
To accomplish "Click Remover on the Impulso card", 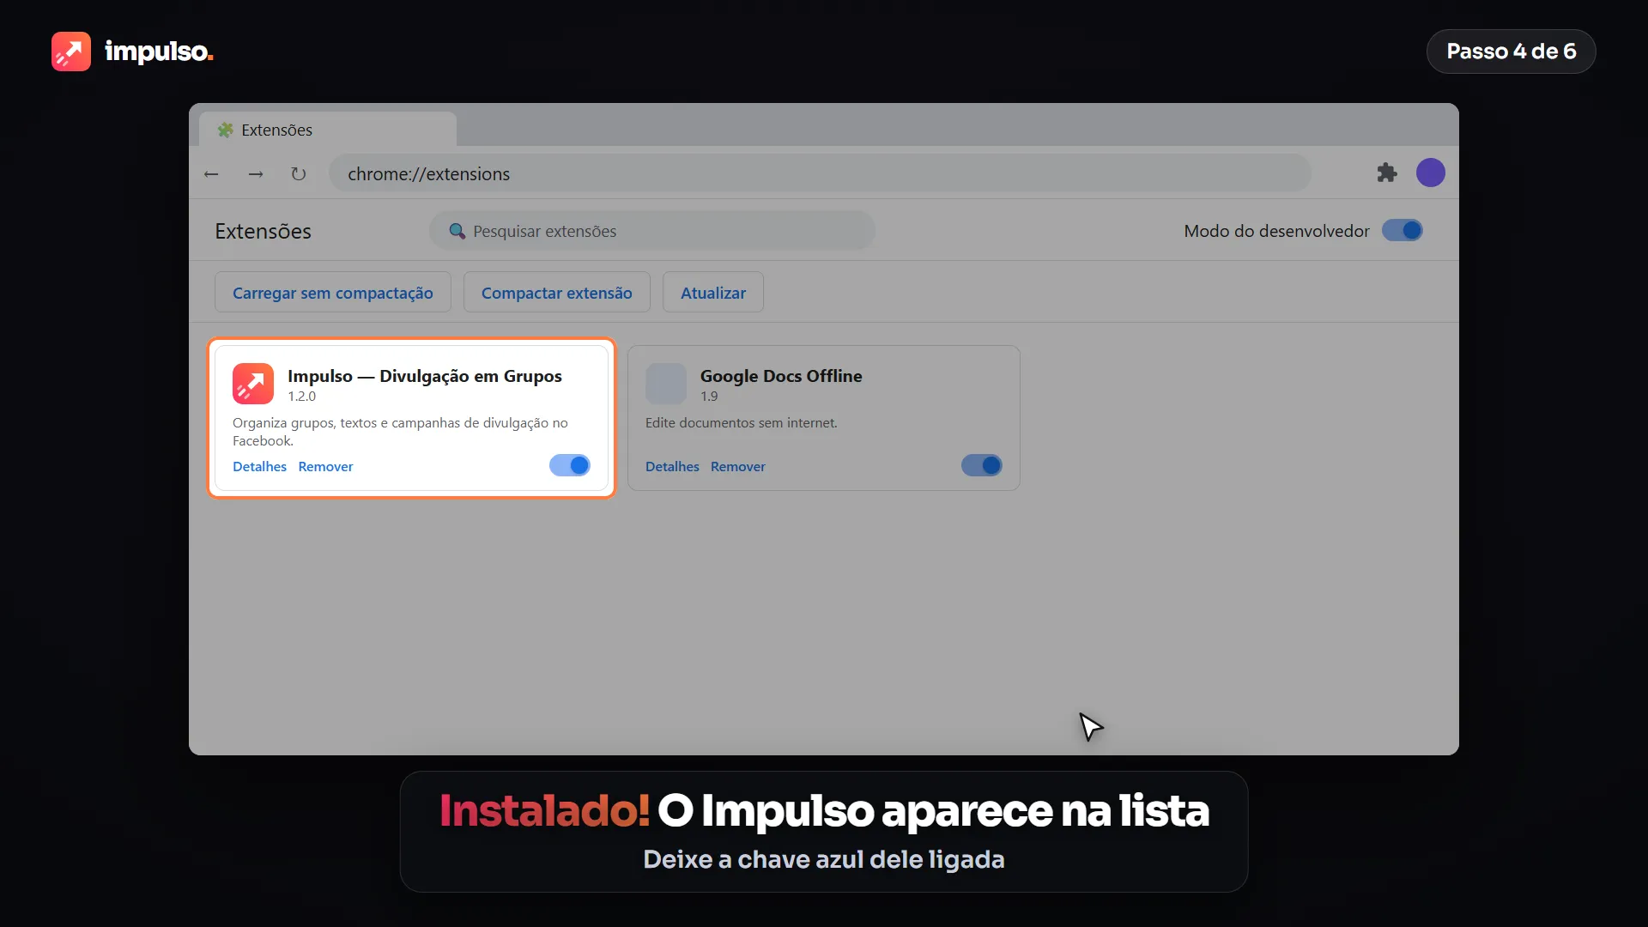I will click(x=325, y=466).
